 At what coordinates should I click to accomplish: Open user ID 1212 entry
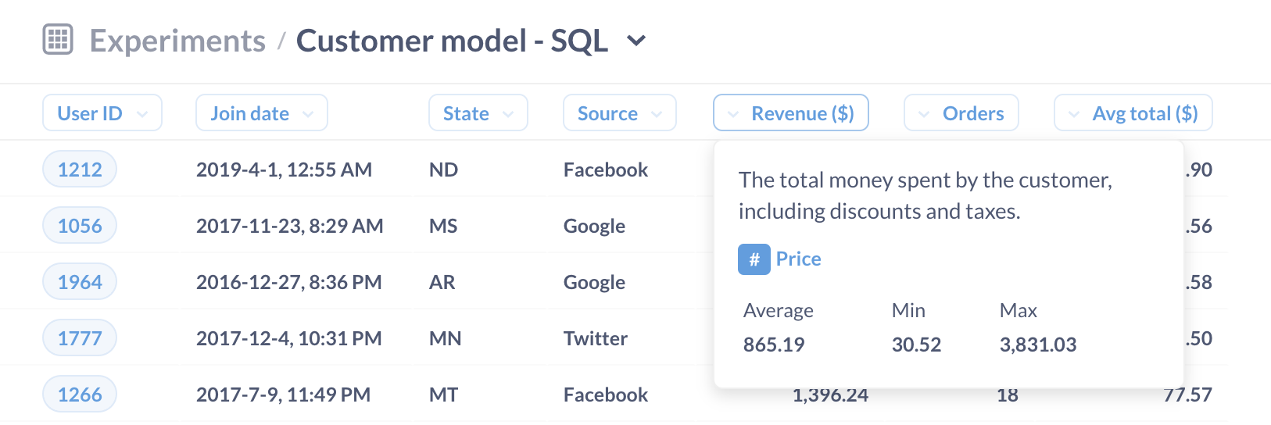click(80, 170)
